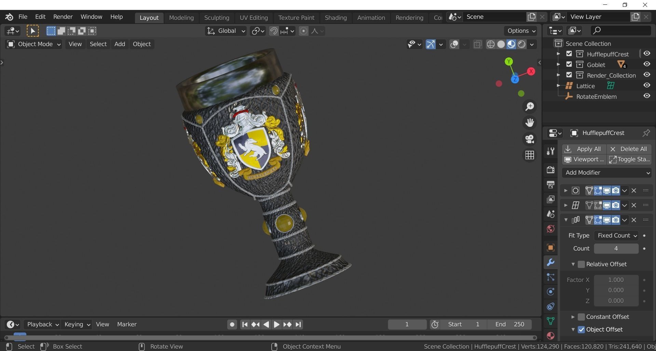This screenshot has height=351, width=656.
Task: Click the zoom view magnifier icon
Action: pyautogui.click(x=530, y=107)
